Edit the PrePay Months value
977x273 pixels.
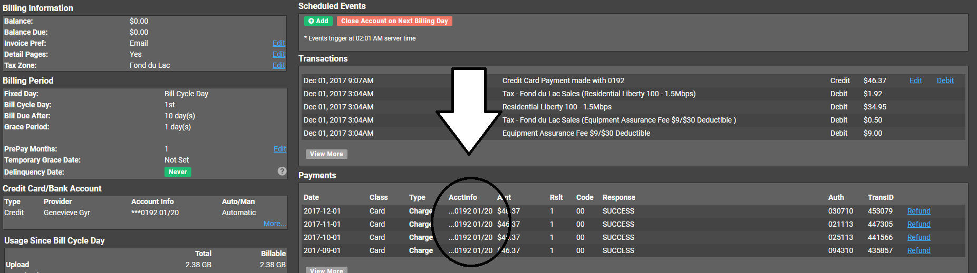click(279, 149)
